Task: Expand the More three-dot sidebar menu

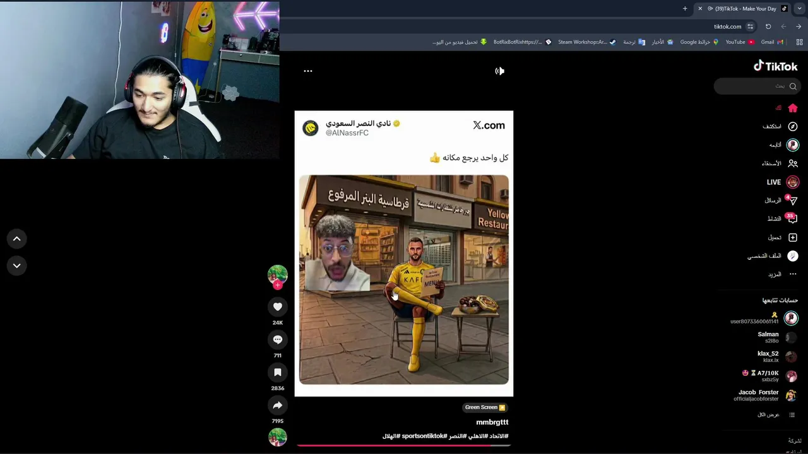Action: coord(783,274)
